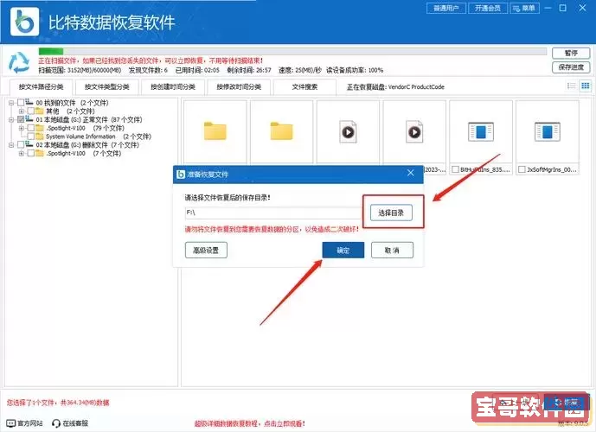This screenshot has width=596, height=432.
Task: Expand .Spotlight-V100 (79 个文件) node
Action: [22, 128]
